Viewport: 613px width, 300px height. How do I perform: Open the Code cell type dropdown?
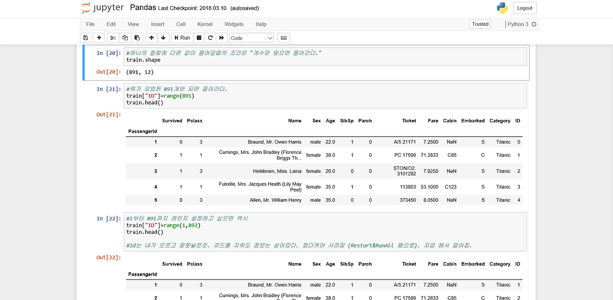pyautogui.click(x=251, y=38)
